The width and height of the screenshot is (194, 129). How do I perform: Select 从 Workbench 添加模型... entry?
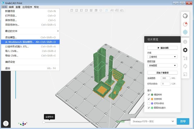[30, 42]
